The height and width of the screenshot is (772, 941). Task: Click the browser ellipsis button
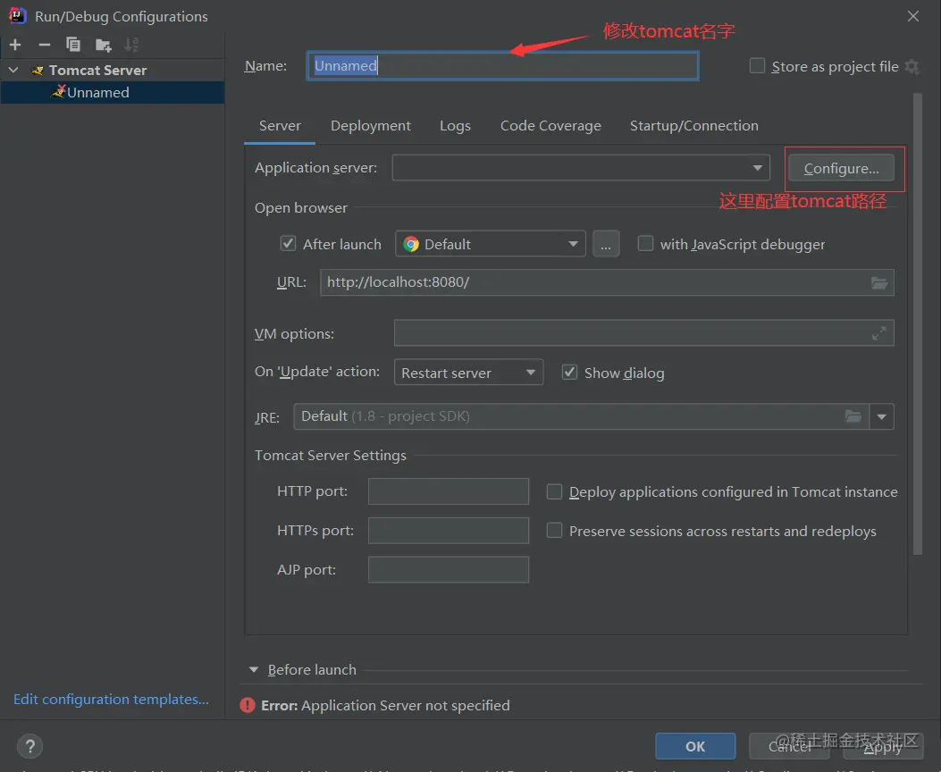(606, 244)
